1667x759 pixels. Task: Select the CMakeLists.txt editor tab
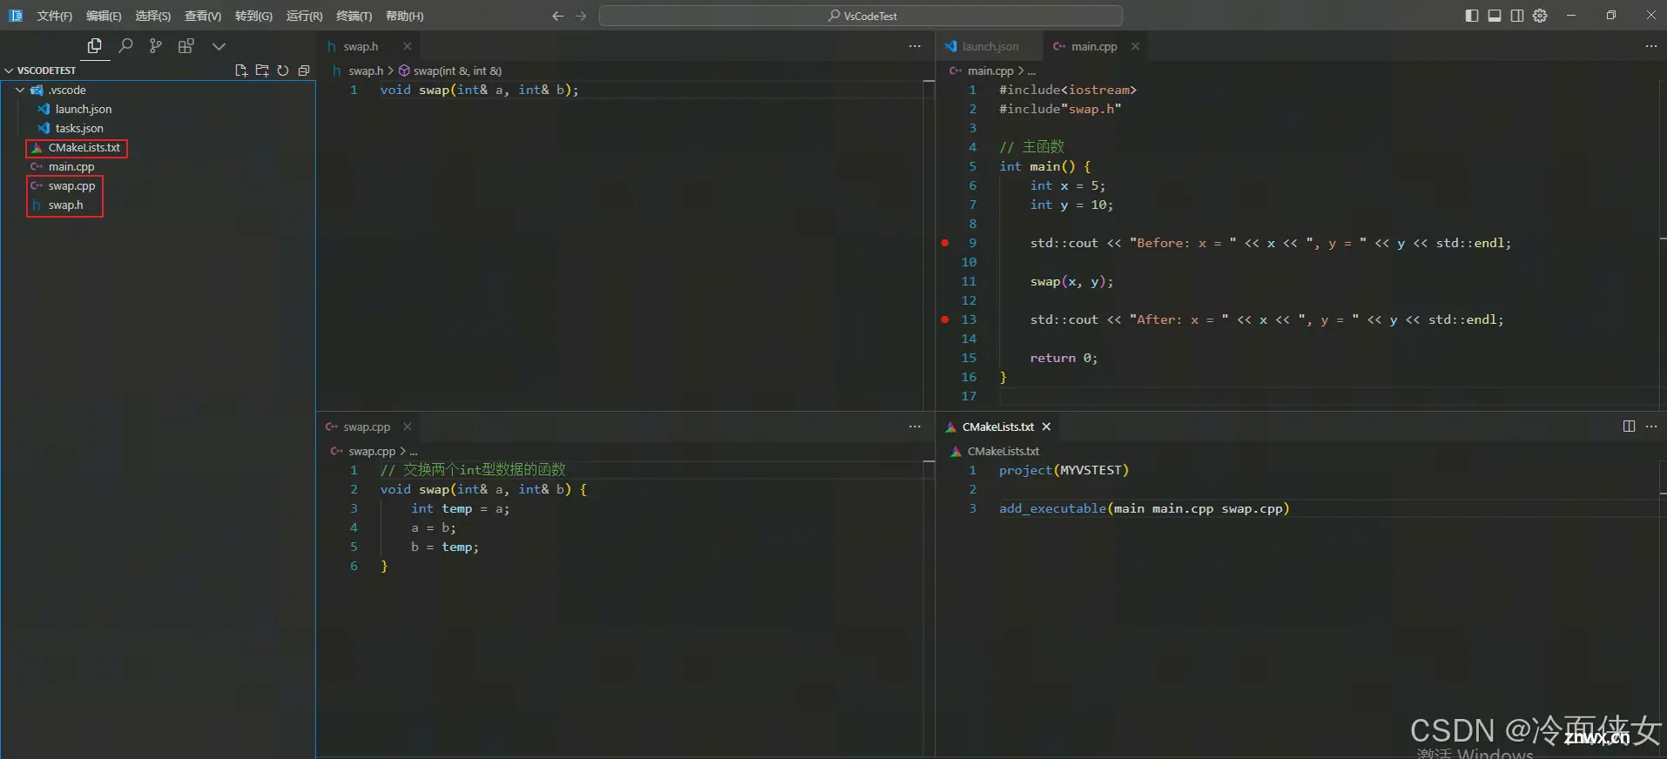(x=997, y=427)
